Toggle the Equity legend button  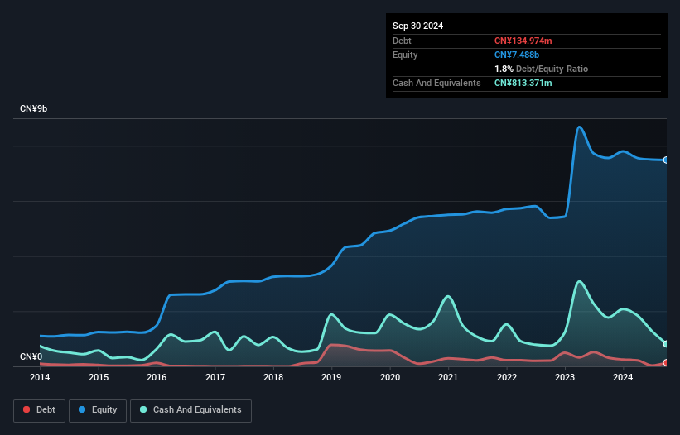point(98,410)
